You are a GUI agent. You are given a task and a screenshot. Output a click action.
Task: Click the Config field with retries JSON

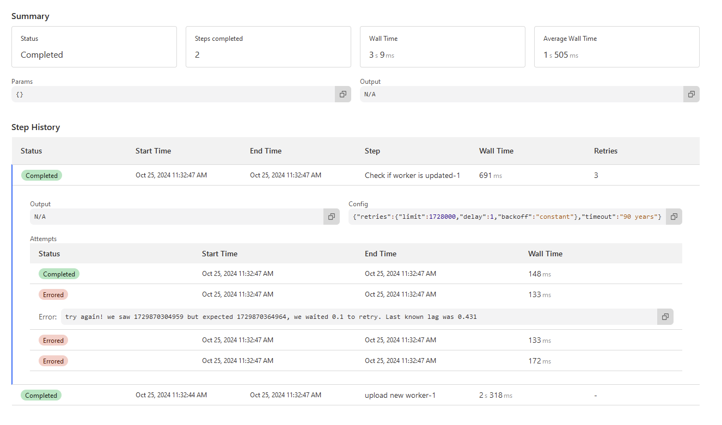coord(506,217)
